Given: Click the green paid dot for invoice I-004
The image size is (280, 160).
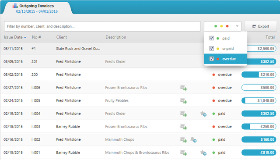Looking at the screenshot, I should click(213, 114).
